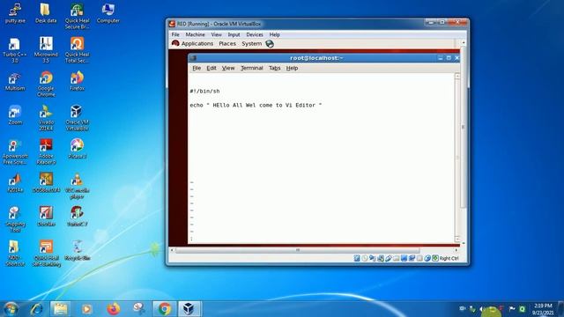Open Windows Media Player taskbar icon
This screenshot has width=564, height=317.
[86, 309]
